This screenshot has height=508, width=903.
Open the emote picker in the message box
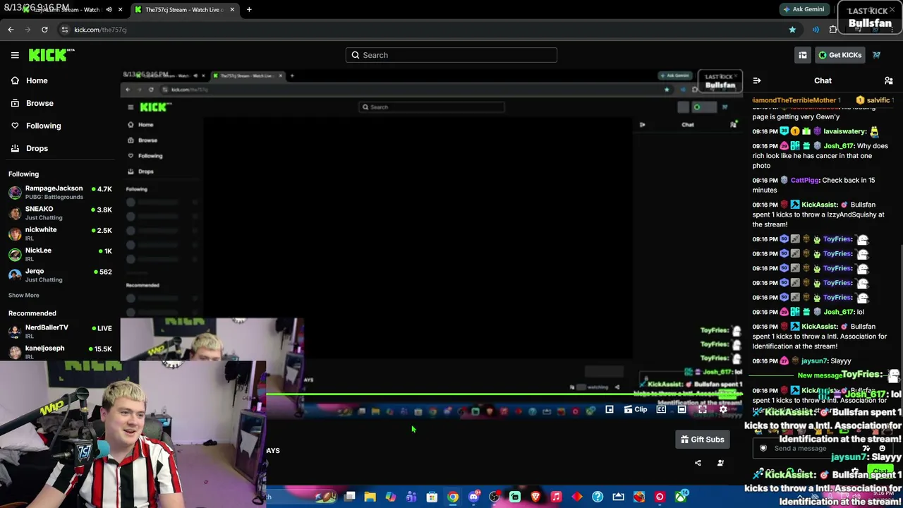pyautogui.click(x=882, y=448)
